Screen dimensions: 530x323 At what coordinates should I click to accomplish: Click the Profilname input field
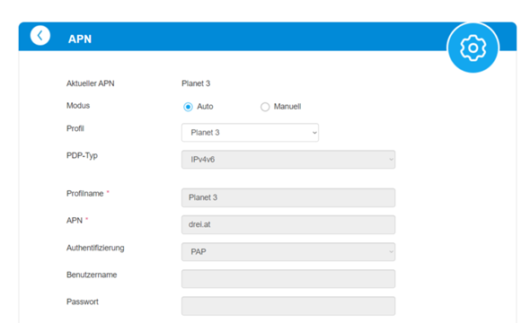pyautogui.click(x=288, y=197)
